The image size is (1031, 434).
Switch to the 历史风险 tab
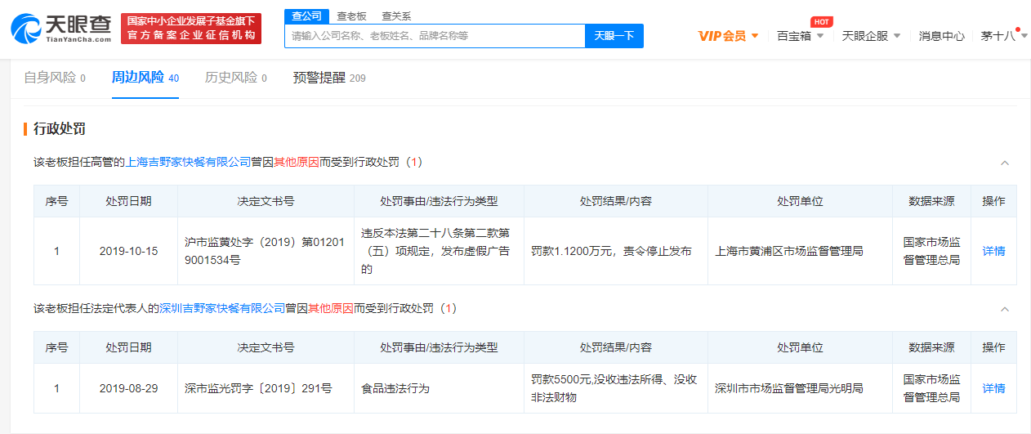click(x=236, y=78)
